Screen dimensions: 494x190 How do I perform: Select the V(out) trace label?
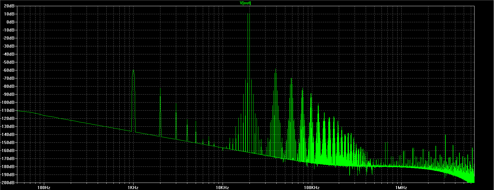pos(245,3)
